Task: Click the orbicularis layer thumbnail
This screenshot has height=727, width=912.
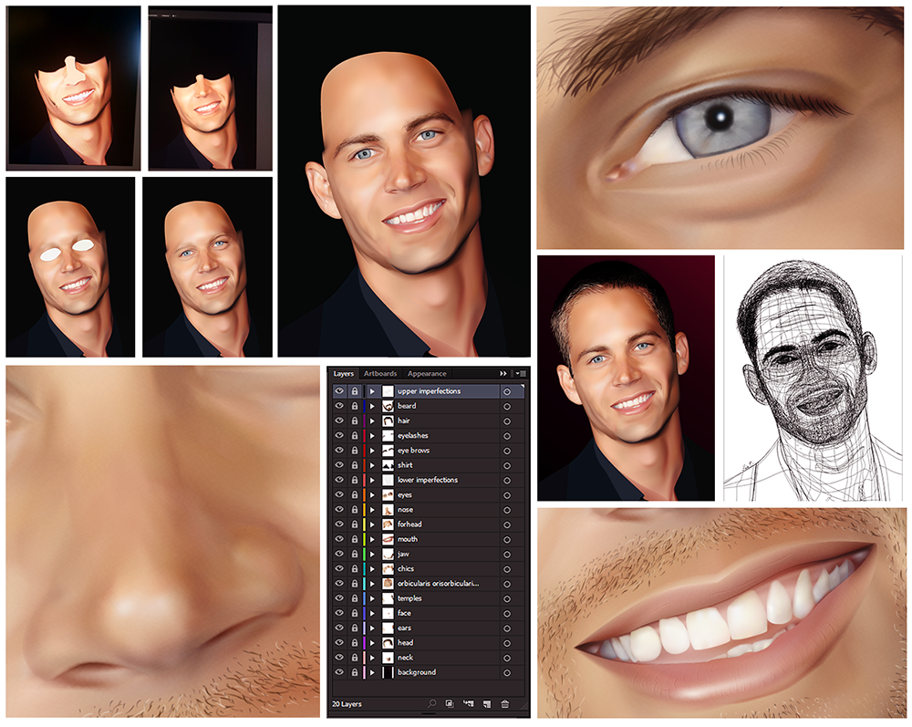Action: tap(388, 584)
